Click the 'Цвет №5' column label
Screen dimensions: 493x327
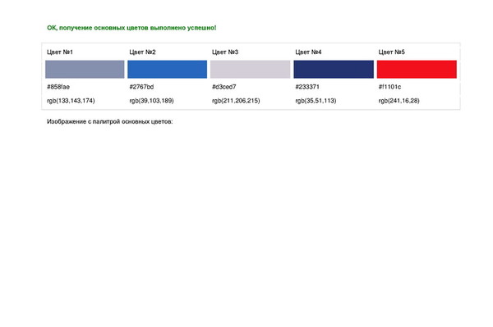pos(391,52)
